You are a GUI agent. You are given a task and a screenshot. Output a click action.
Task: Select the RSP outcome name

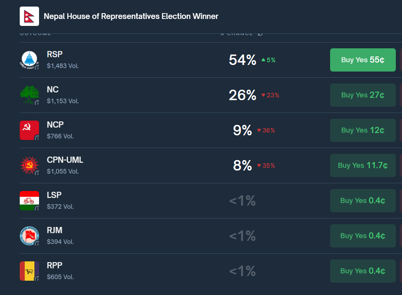[55, 55]
